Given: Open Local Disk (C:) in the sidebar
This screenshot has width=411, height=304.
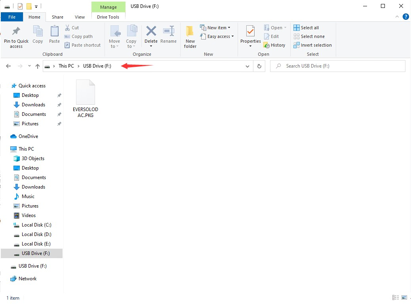Looking at the screenshot, I should pyautogui.click(x=36, y=225).
